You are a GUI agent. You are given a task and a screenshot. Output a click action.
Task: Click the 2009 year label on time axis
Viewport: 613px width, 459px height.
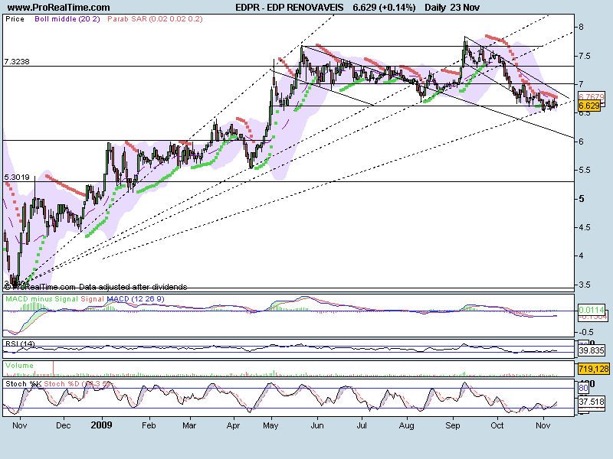point(101,425)
